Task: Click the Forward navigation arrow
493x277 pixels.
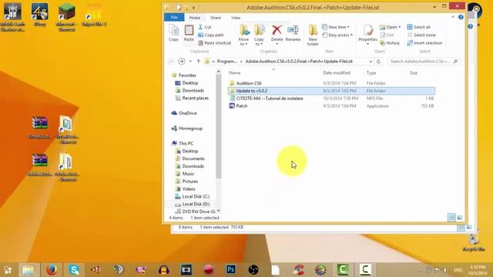Action: point(182,62)
